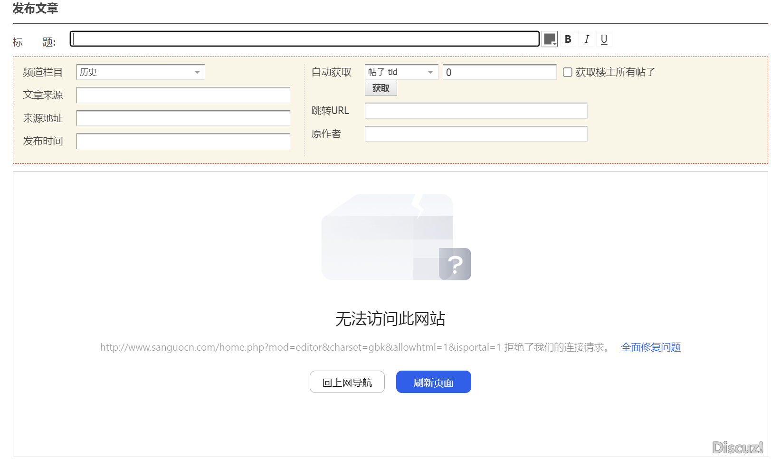Open the 频道栏目 dropdown showing 历史

click(140, 72)
